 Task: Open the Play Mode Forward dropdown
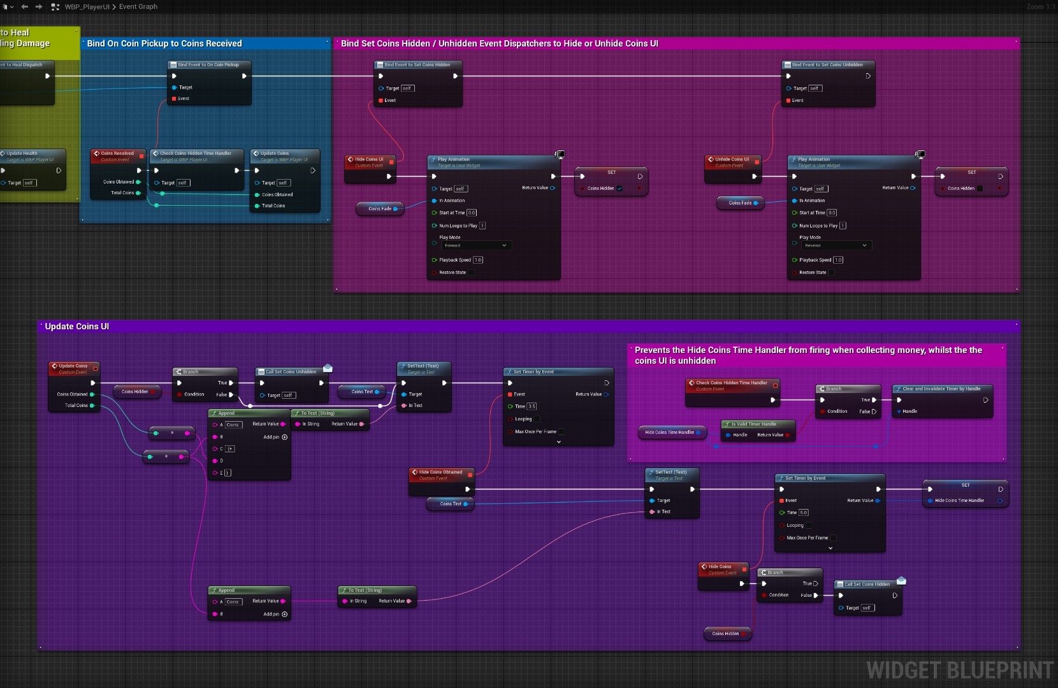click(x=476, y=245)
